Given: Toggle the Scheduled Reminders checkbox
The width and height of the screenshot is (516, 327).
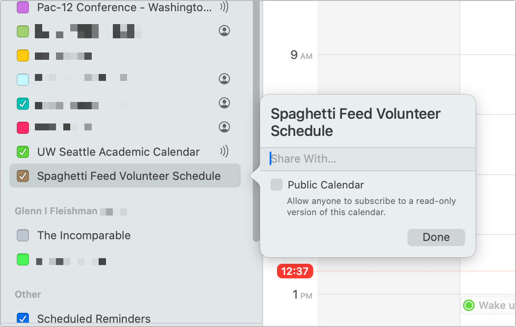Looking at the screenshot, I should coord(22,318).
